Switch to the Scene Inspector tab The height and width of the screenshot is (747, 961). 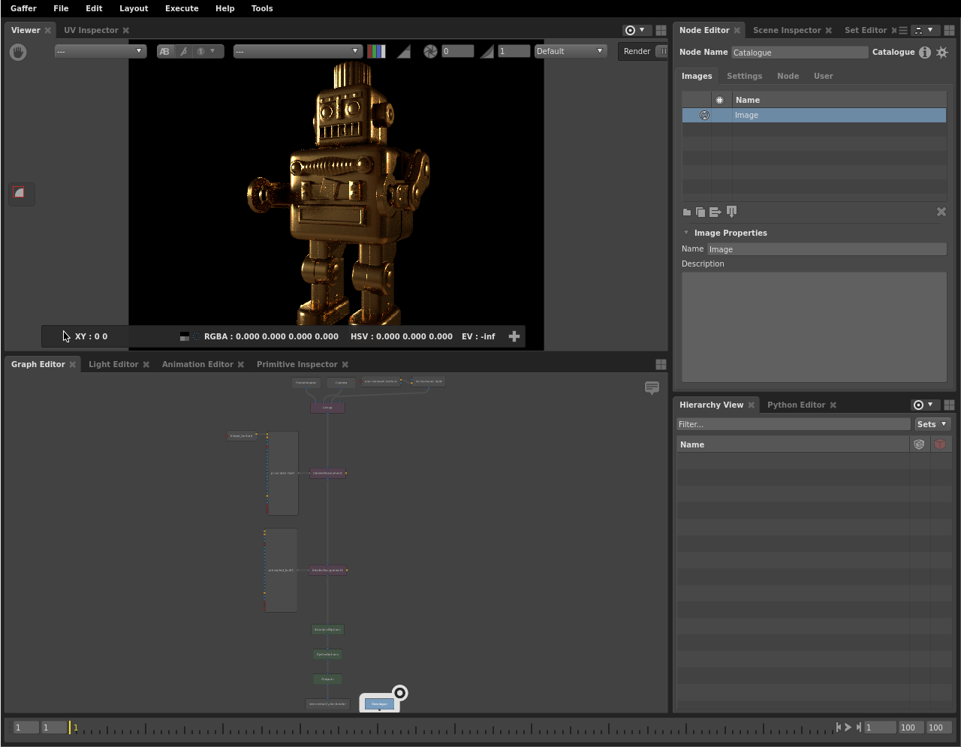tap(786, 30)
